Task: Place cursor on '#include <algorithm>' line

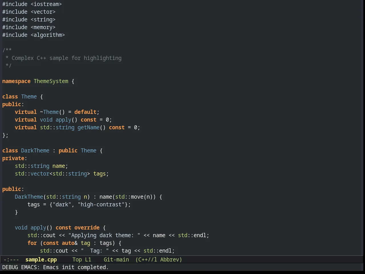Action: tap(34, 35)
